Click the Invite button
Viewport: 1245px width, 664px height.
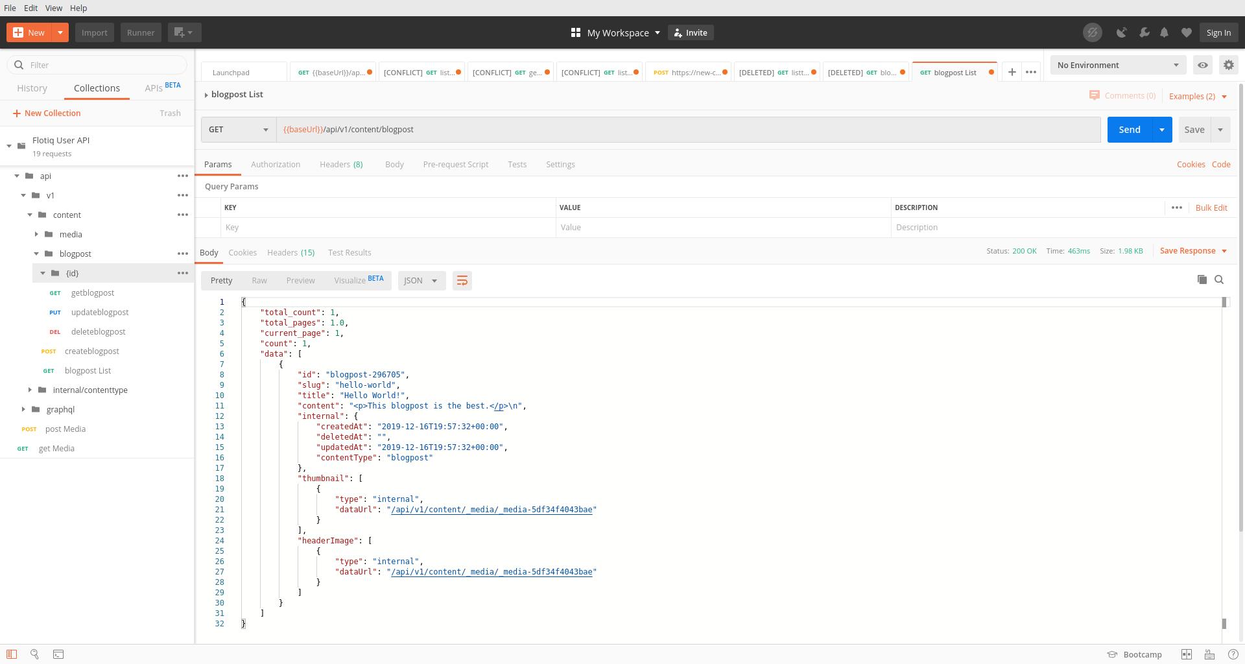click(x=691, y=32)
